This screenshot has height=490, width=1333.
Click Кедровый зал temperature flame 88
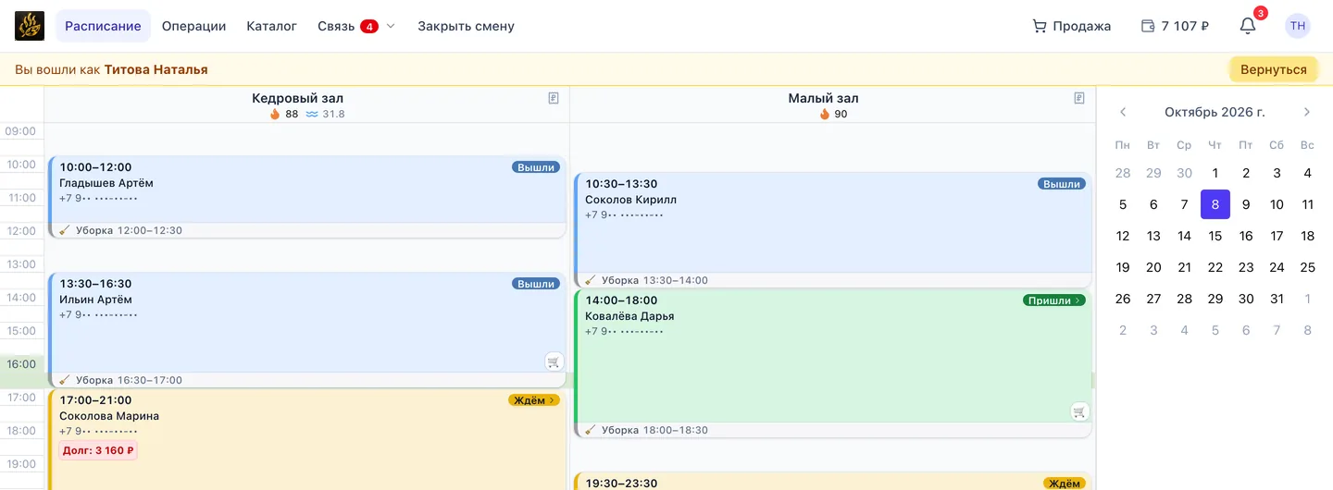click(x=283, y=114)
